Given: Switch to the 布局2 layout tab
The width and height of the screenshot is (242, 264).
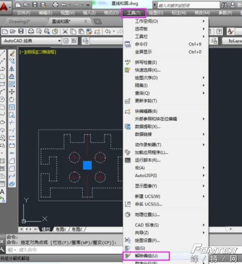Looking at the screenshot, I should pyautogui.click(x=77, y=229).
